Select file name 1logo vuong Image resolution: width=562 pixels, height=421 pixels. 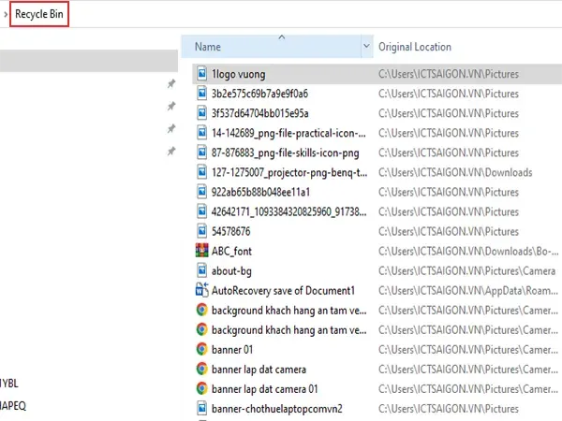click(238, 74)
